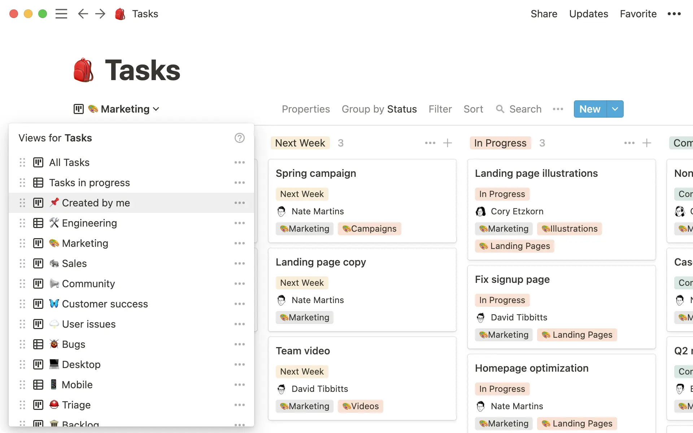Open the Sort menu
This screenshot has width=693, height=433.
click(473, 109)
